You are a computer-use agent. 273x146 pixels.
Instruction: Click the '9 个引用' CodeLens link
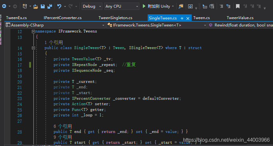[63, 137]
